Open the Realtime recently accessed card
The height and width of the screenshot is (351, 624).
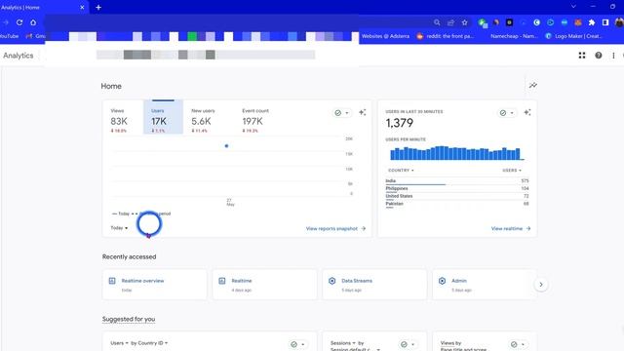[x=264, y=285]
